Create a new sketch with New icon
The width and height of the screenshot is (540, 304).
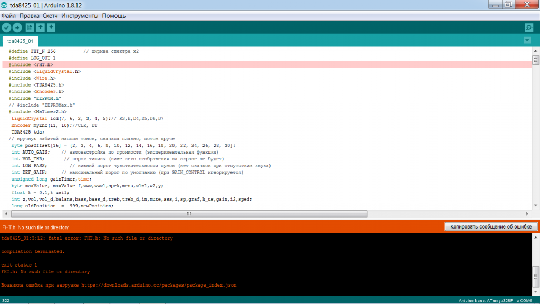(30, 27)
